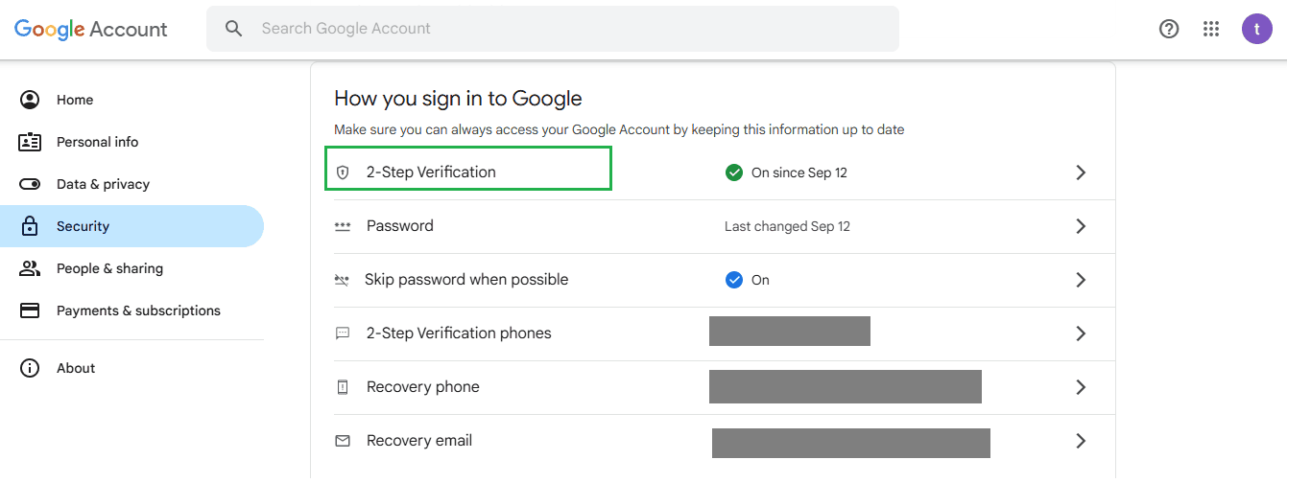Click the About info icon

30,368
